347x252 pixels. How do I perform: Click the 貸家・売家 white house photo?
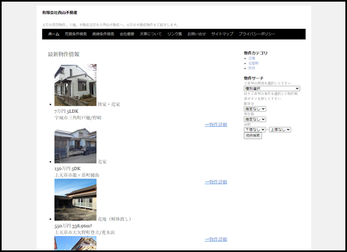(75, 85)
